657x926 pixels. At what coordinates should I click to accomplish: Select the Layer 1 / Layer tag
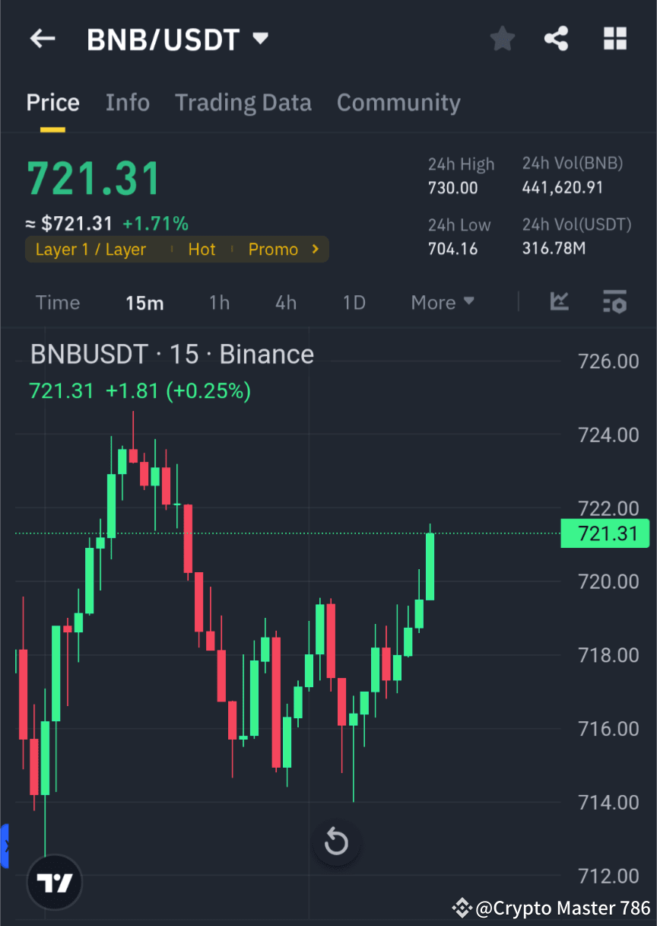[91, 249]
